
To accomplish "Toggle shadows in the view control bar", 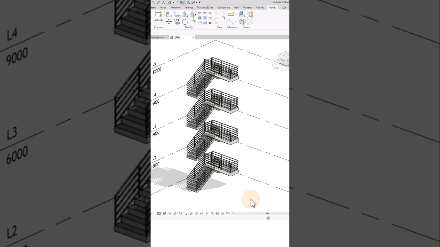I will [x=175, y=213].
